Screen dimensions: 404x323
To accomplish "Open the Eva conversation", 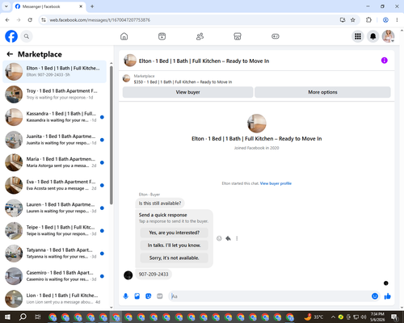I will pyautogui.click(x=54, y=185).
